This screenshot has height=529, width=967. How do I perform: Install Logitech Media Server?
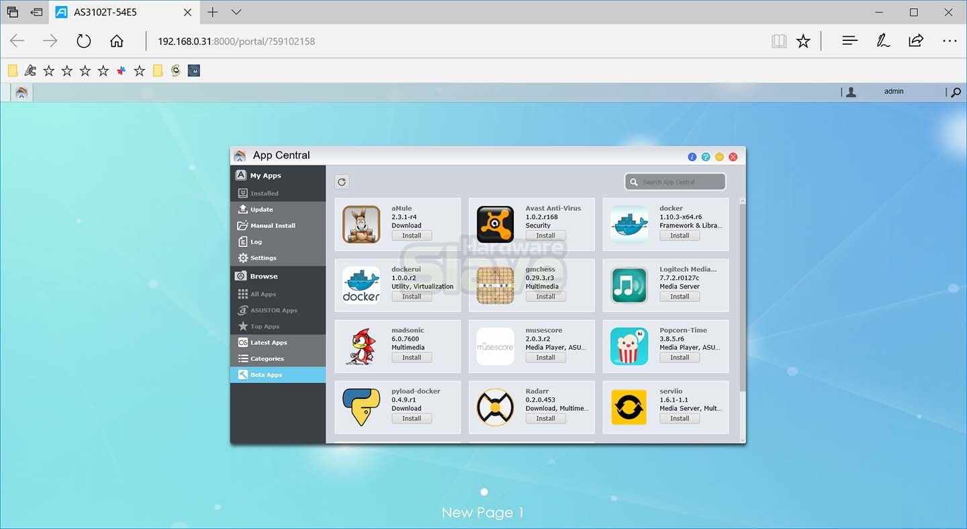680,297
